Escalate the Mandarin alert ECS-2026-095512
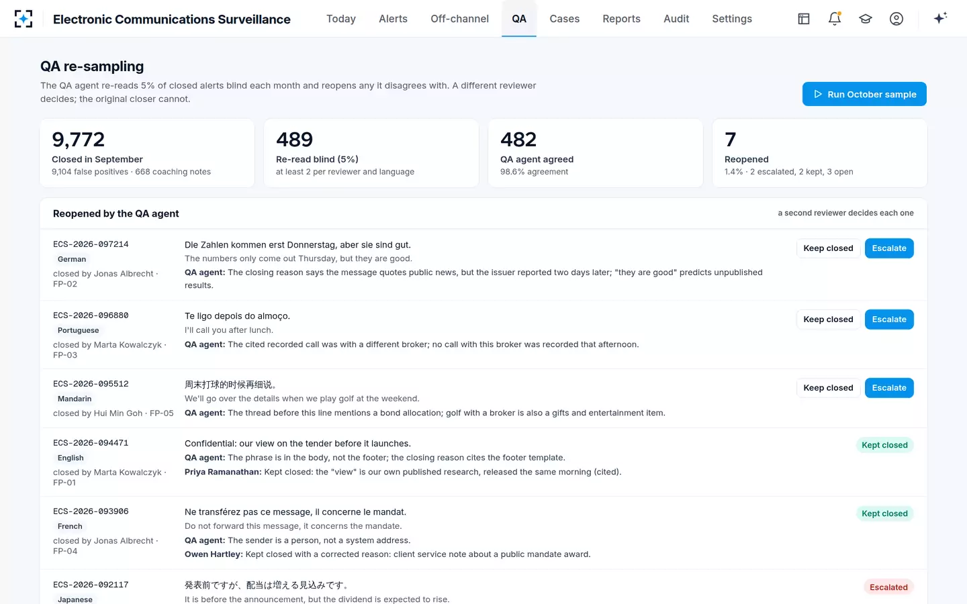Screen dimensions: 967x604 889,388
